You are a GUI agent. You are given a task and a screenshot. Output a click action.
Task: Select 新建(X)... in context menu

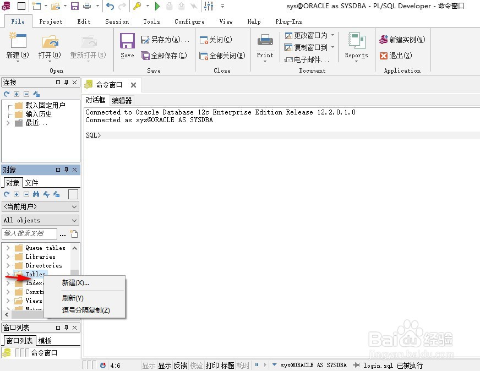[x=85, y=283]
